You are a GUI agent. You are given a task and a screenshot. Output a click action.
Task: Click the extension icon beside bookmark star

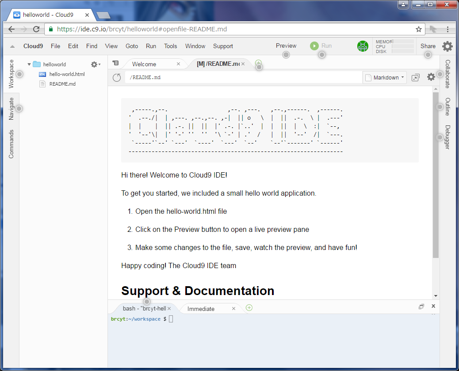(x=433, y=29)
